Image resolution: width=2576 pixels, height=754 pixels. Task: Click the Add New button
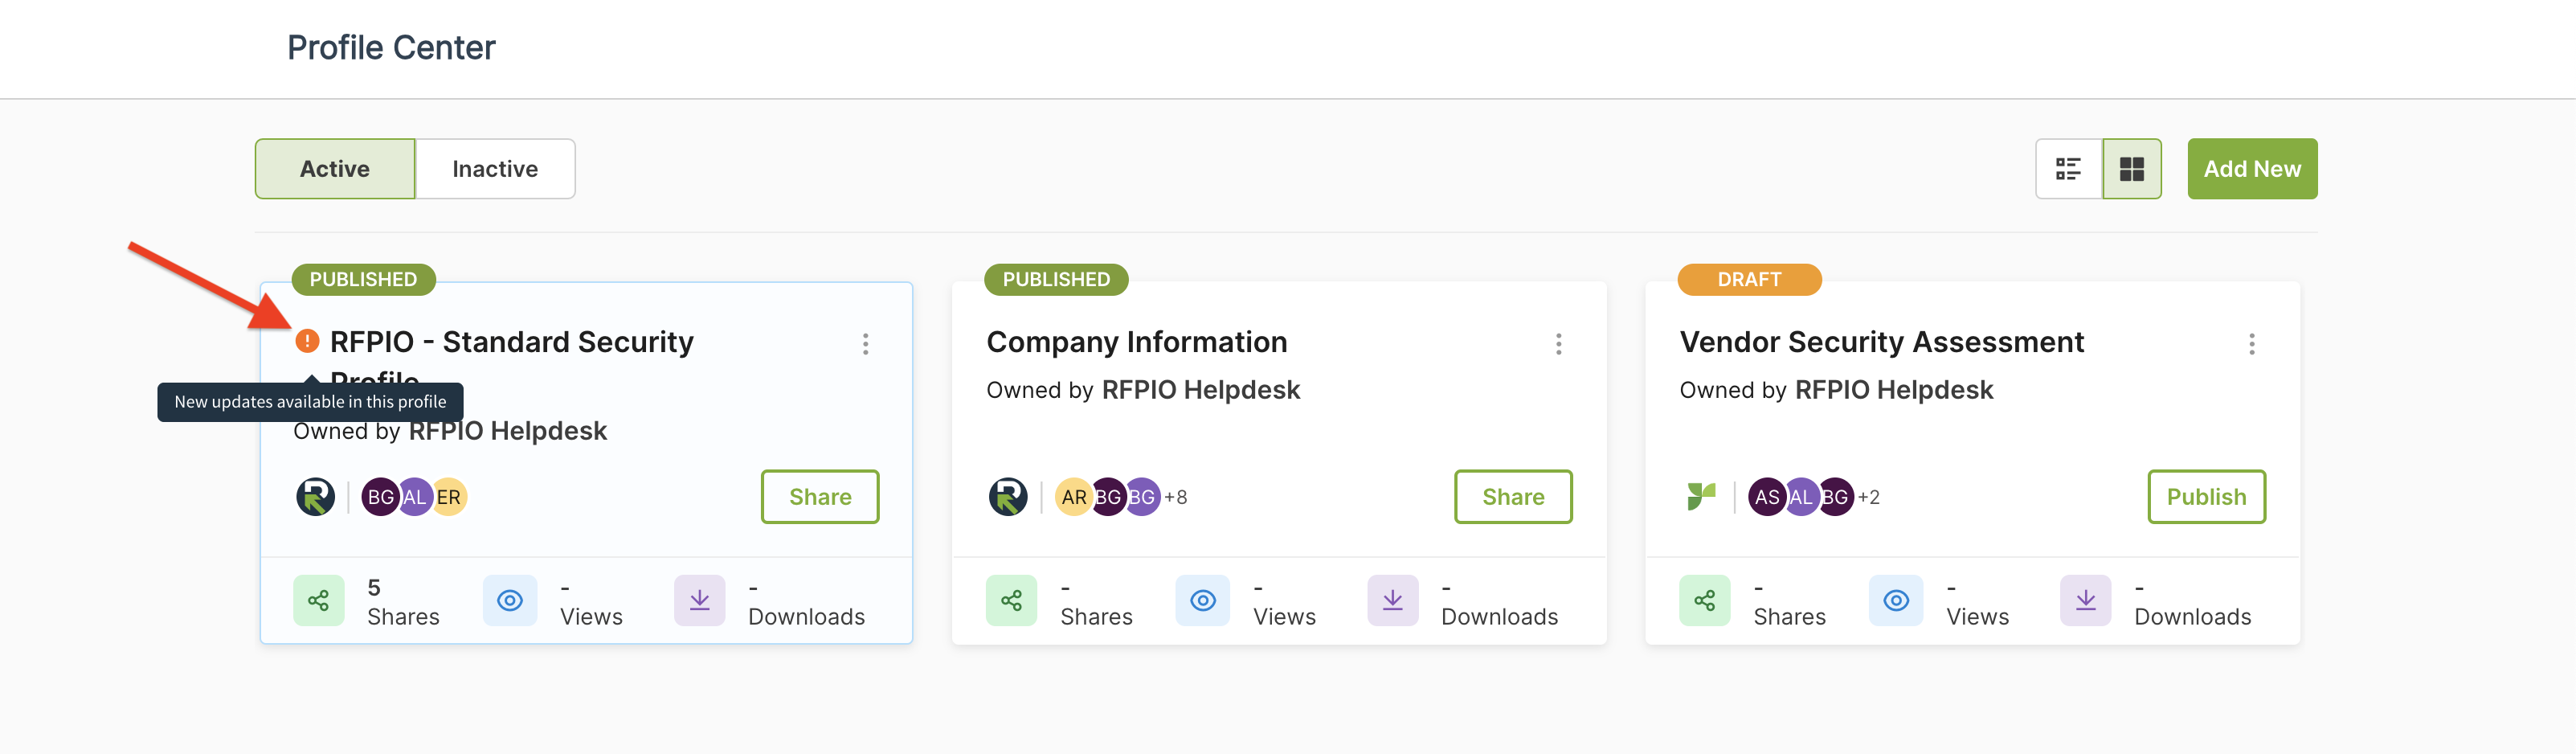(2252, 169)
